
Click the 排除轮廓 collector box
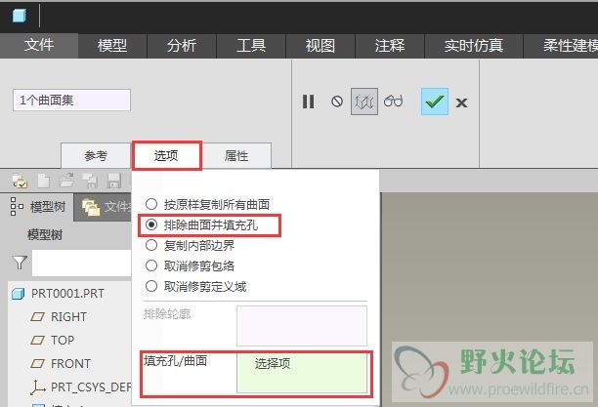[302, 326]
